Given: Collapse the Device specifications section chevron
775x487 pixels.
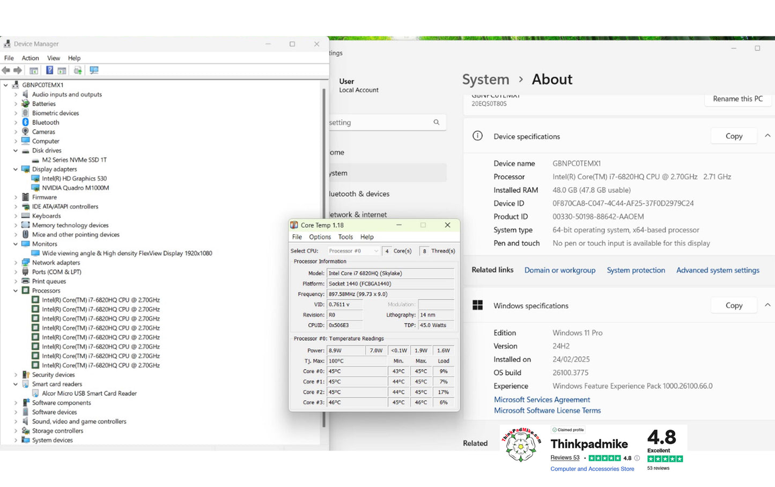Looking at the screenshot, I should pyautogui.click(x=767, y=136).
